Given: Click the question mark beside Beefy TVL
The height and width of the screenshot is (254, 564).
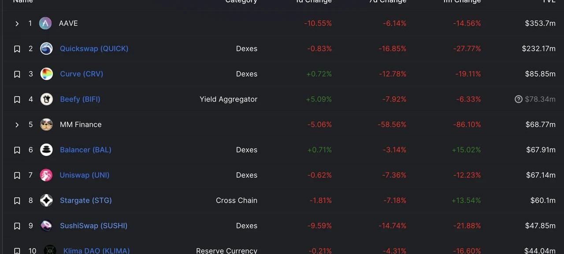Looking at the screenshot, I should [519, 99].
